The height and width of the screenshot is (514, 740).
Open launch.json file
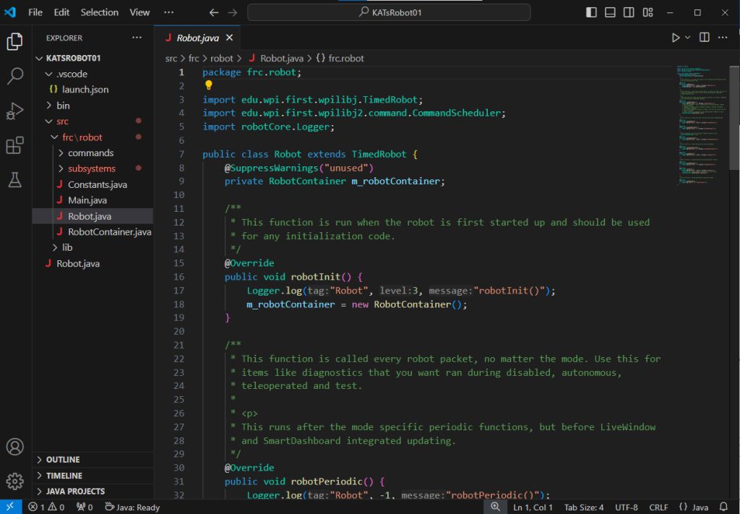tap(92, 90)
